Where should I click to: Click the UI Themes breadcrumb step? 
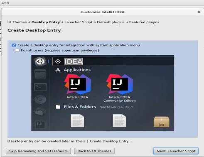17,22
